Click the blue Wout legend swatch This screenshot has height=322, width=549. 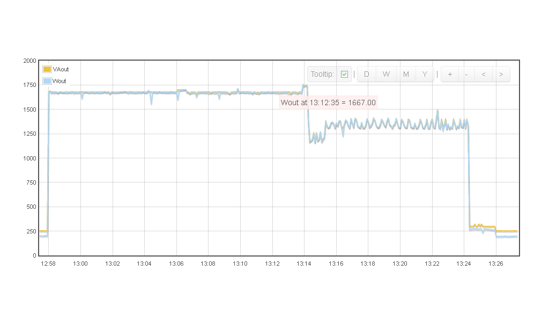47,81
